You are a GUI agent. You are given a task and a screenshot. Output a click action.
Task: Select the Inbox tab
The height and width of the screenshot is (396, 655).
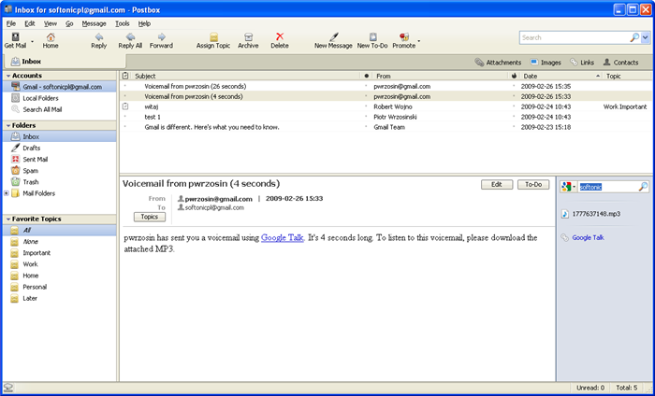pos(65,62)
